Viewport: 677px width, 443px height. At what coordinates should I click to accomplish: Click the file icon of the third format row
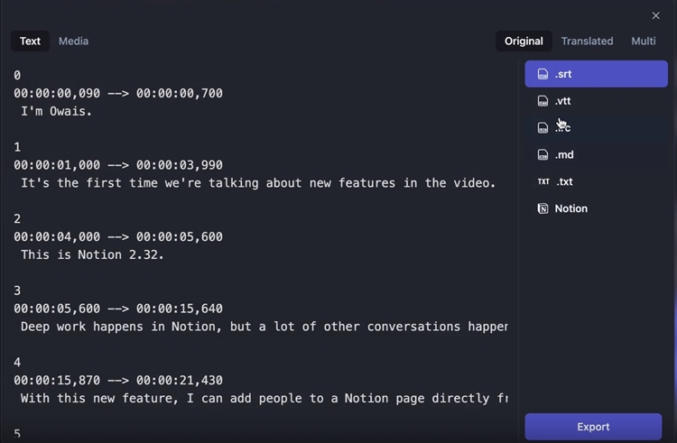543,128
